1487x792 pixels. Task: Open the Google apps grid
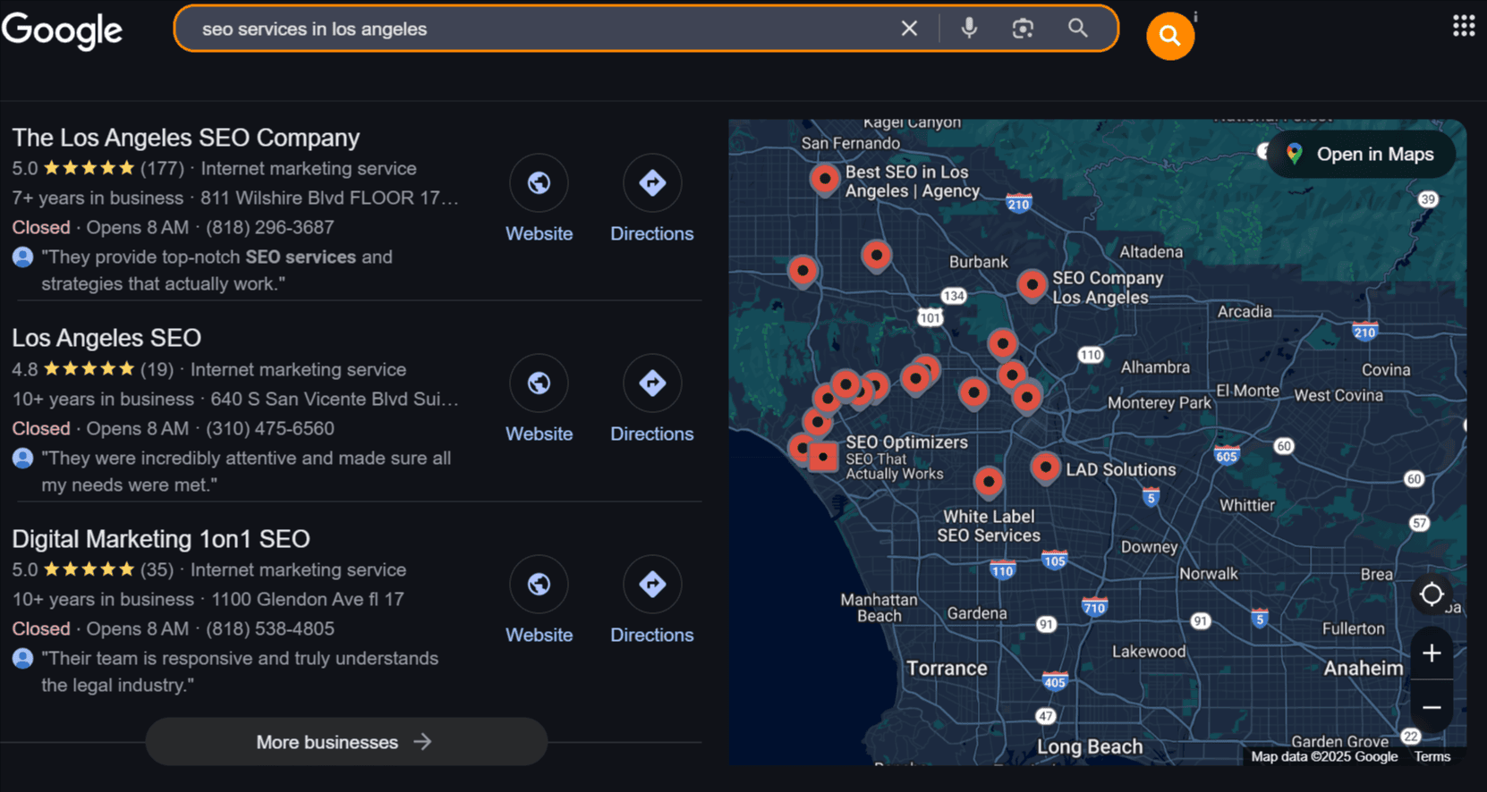coord(1464,26)
